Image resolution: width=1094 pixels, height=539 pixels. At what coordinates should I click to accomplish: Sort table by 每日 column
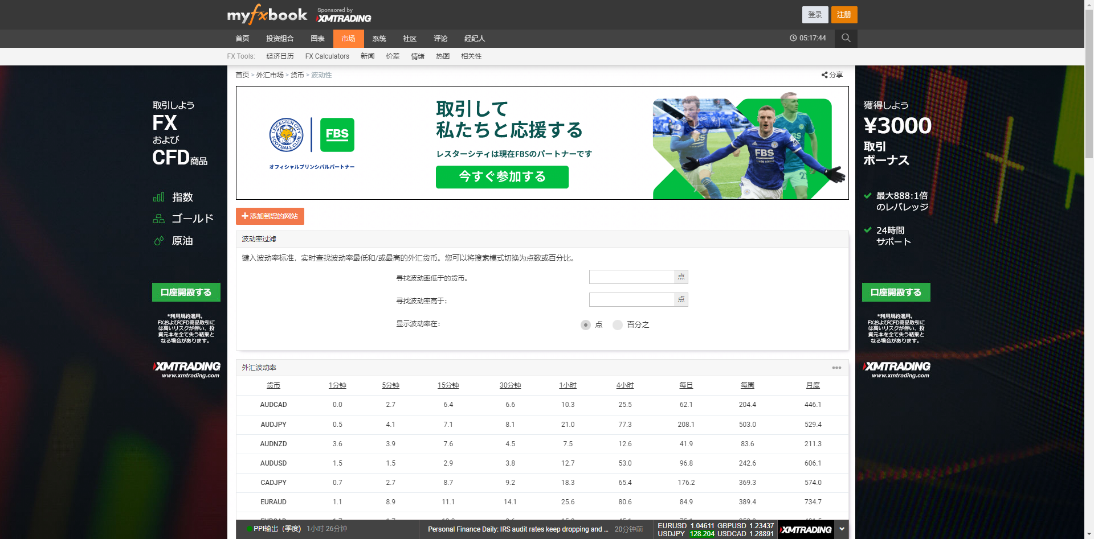(686, 385)
